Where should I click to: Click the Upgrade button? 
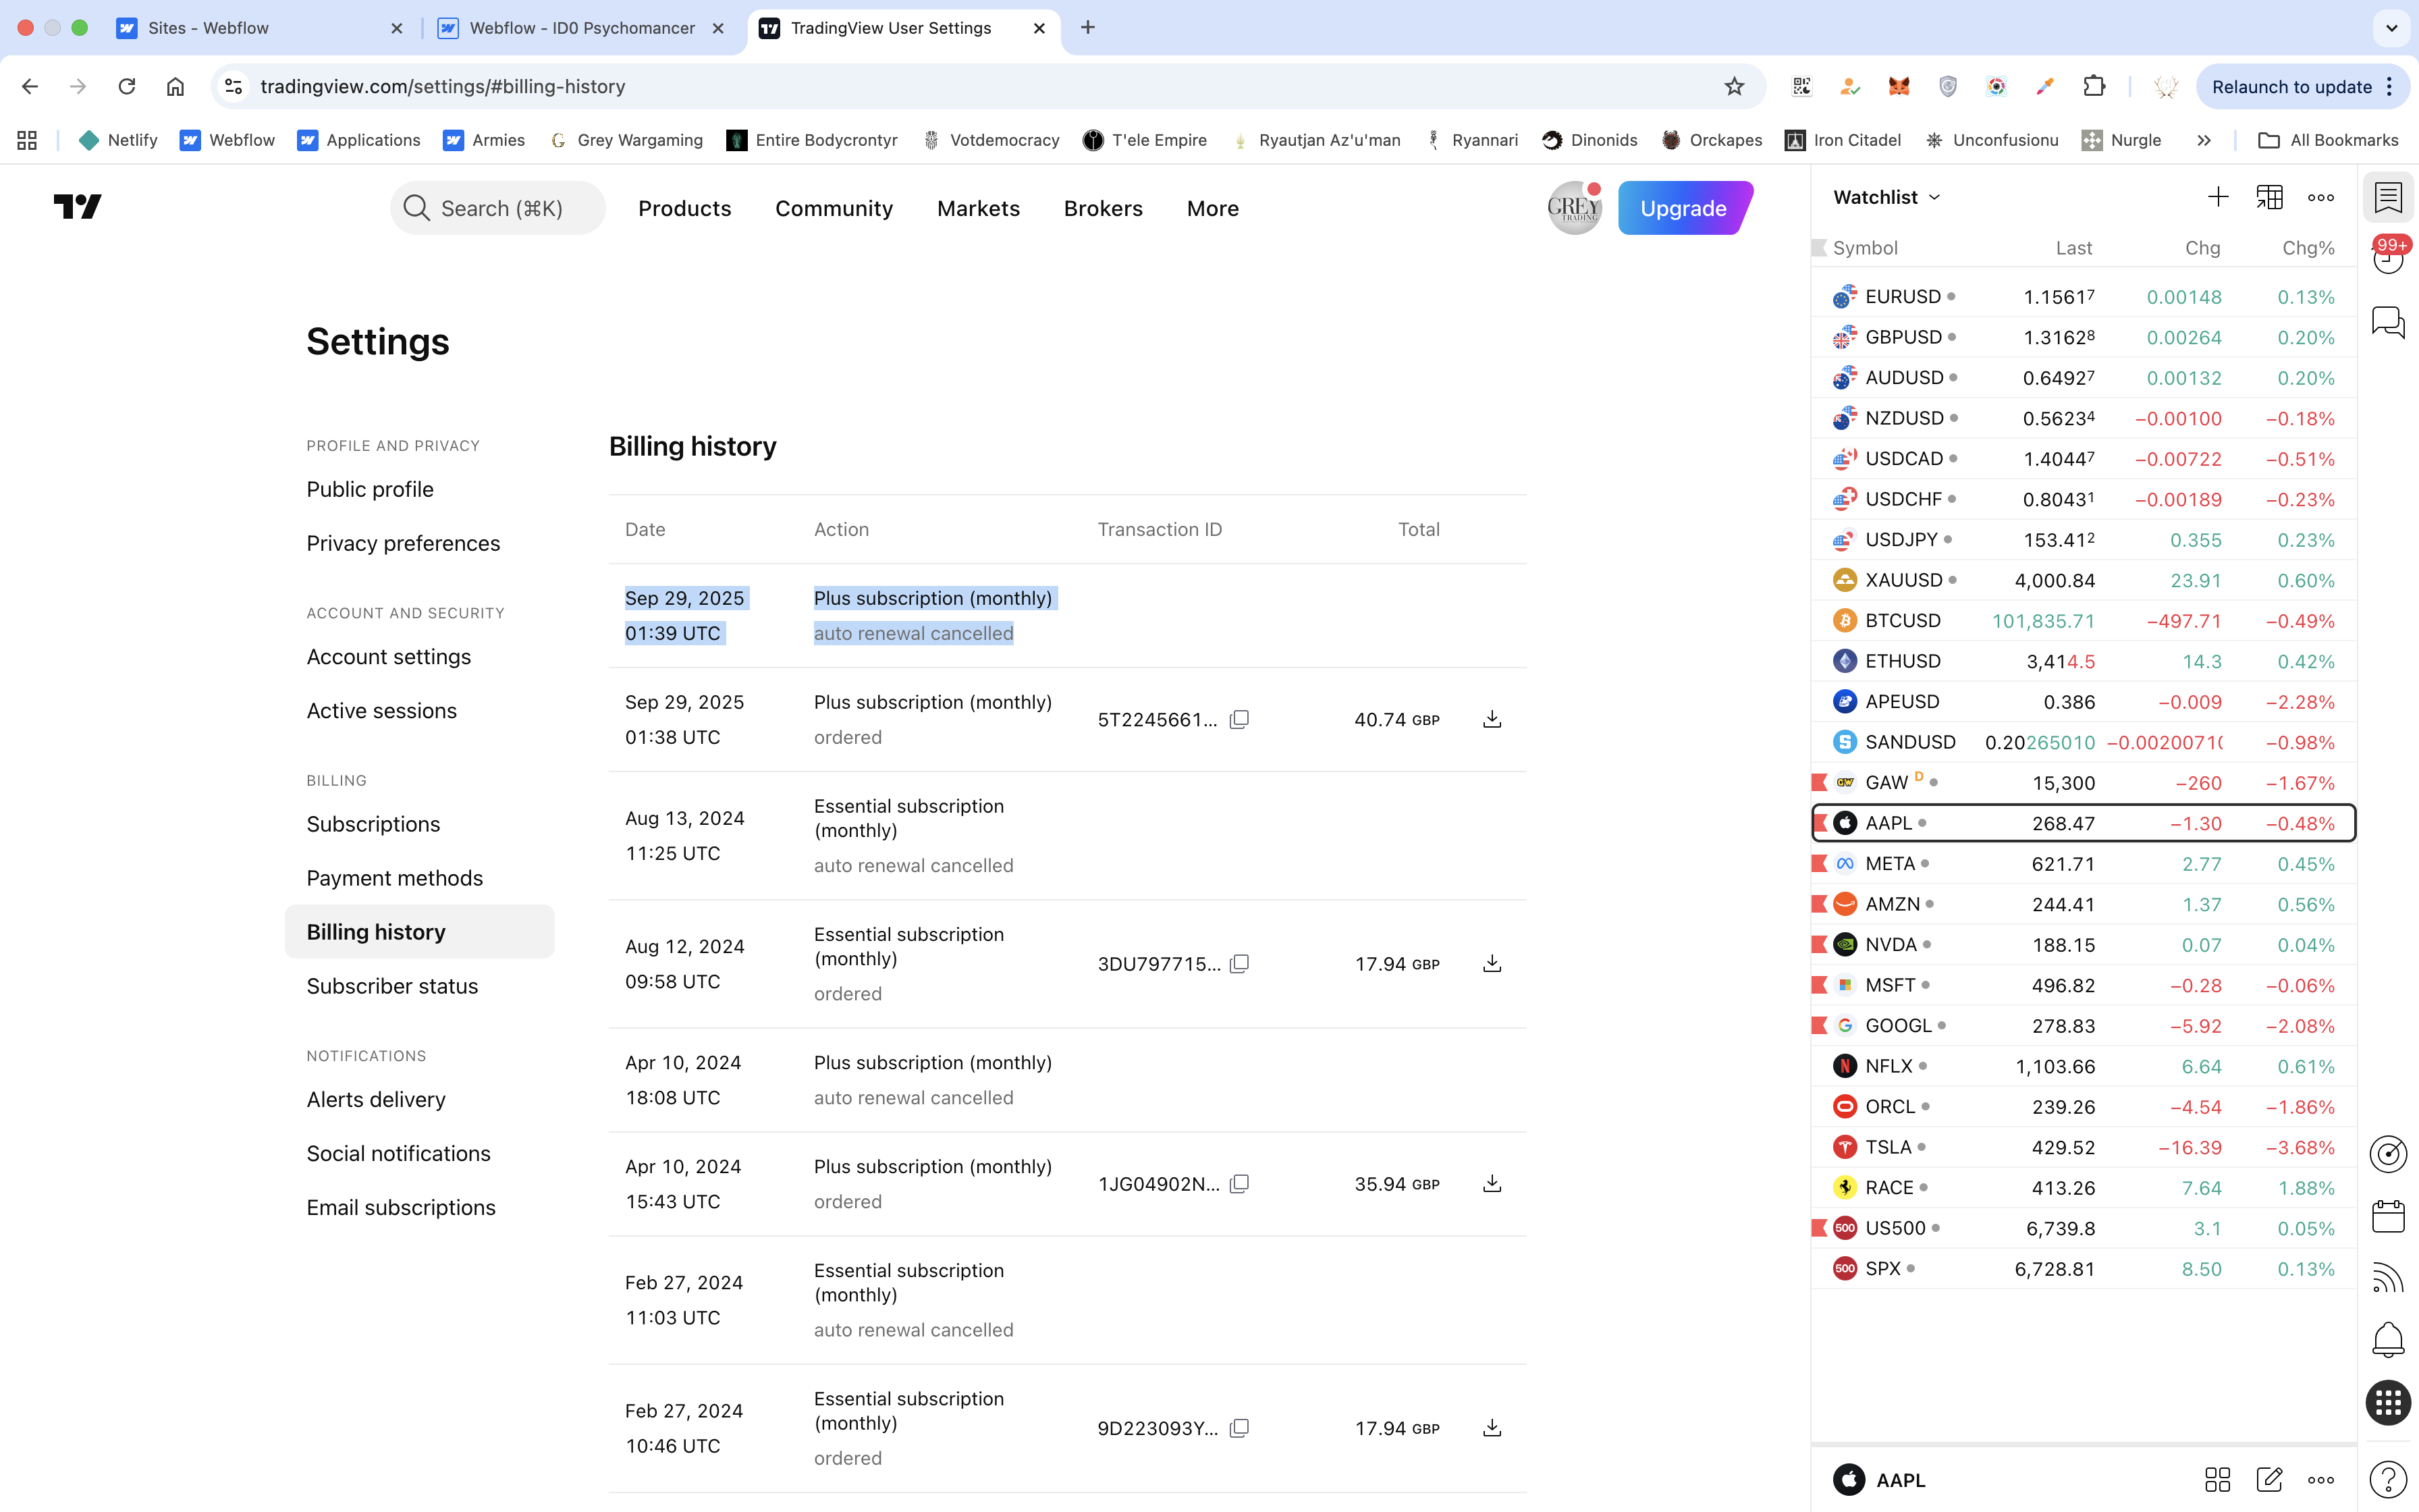tap(1683, 208)
